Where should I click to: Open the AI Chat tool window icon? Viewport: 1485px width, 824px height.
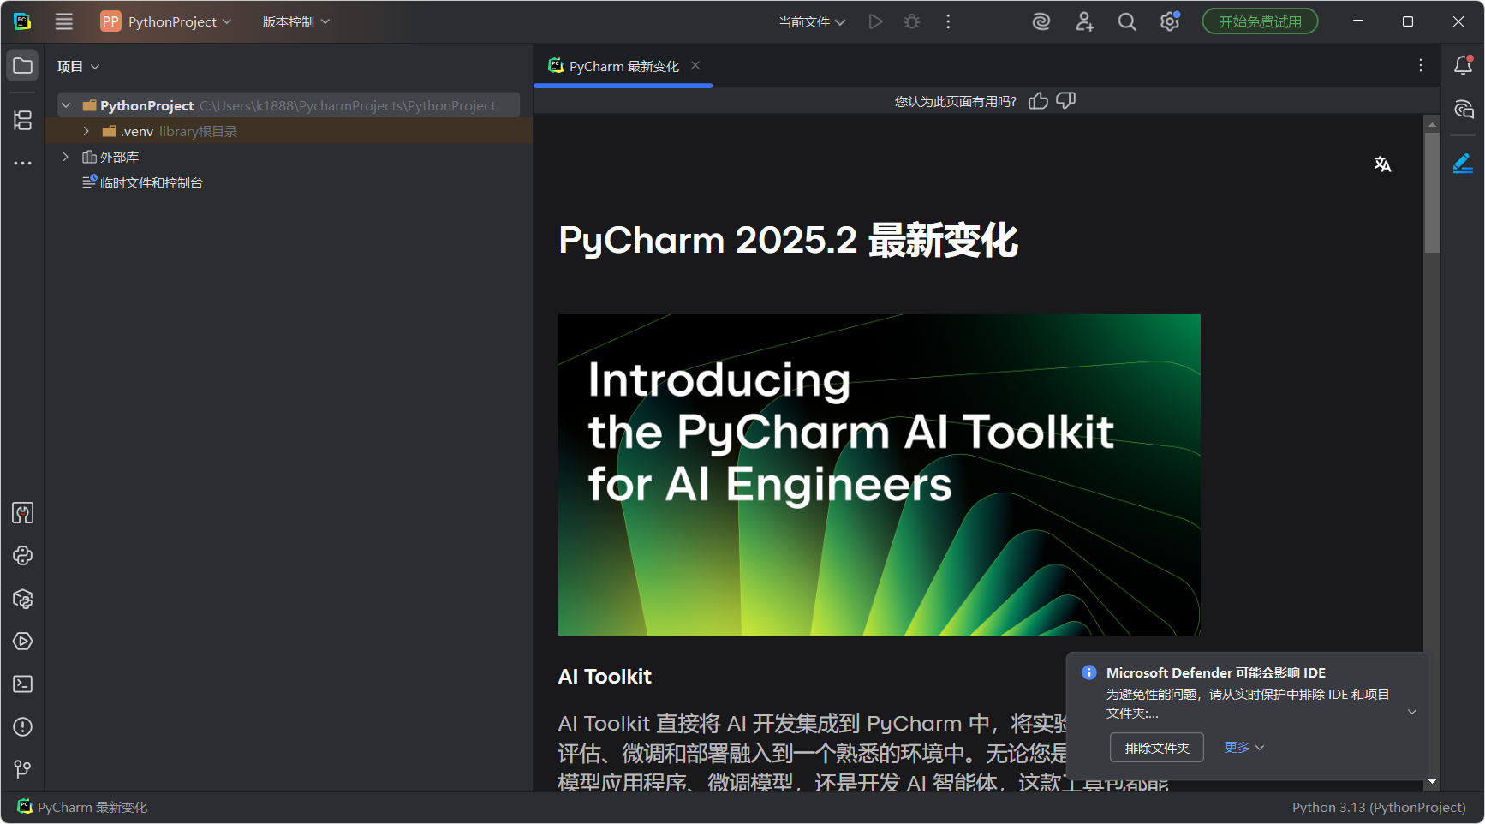[1463, 109]
